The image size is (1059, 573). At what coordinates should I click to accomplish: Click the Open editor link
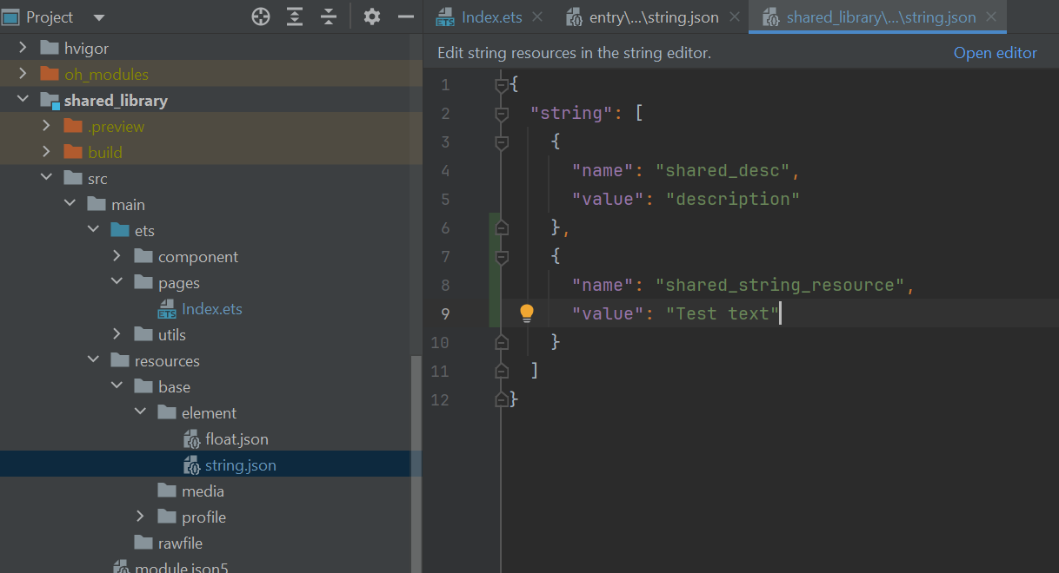(995, 53)
